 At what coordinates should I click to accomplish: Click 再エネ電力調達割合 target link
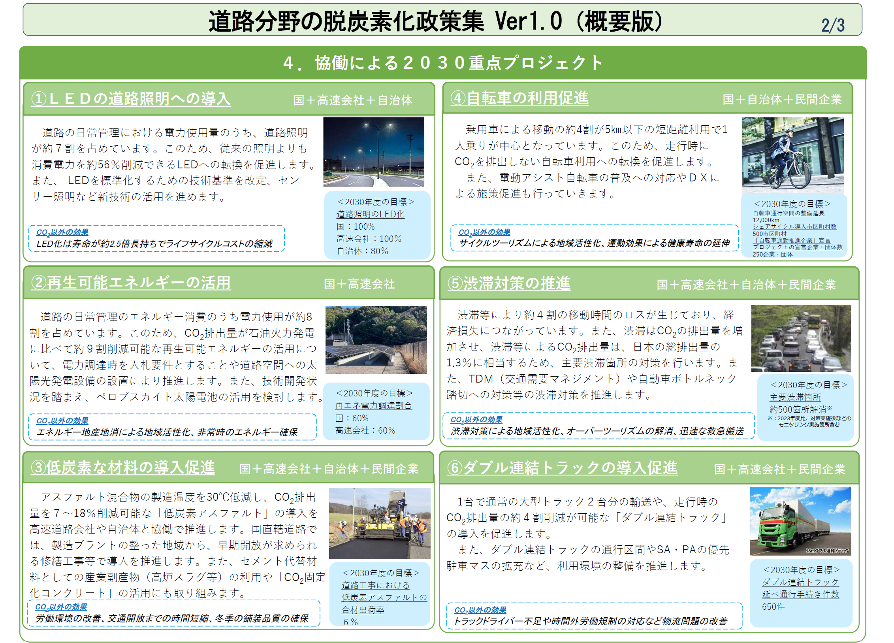point(373,405)
